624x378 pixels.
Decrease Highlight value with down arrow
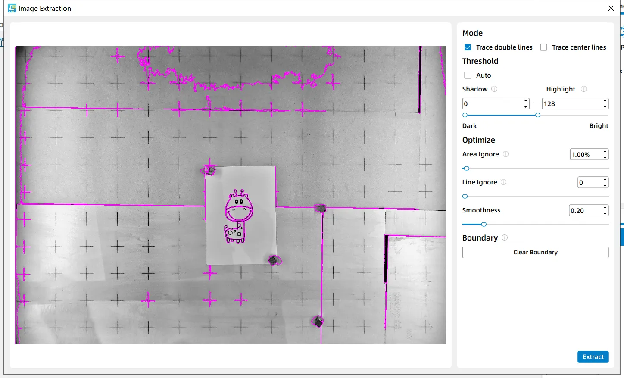pos(605,106)
